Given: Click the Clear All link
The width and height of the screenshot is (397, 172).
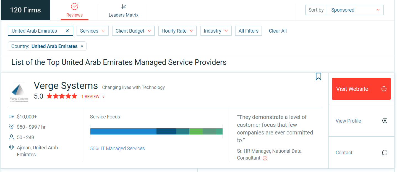Looking at the screenshot, I should 278,31.
